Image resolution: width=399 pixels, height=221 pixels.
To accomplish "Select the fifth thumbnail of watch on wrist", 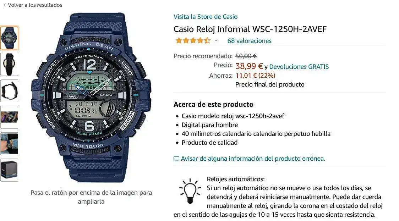I will pyautogui.click(x=10, y=144).
